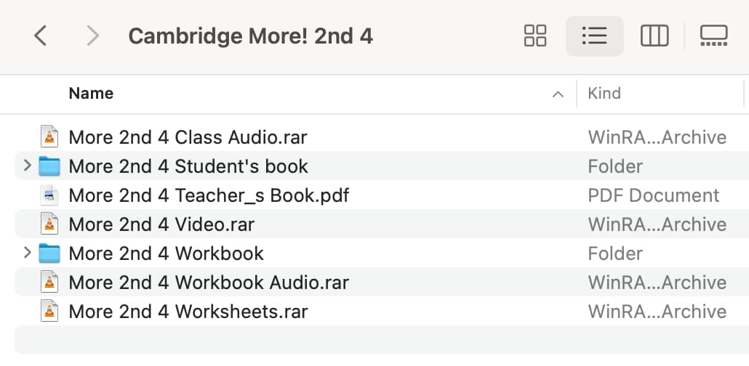This screenshot has height=366, width=749.
Task: Switch to icon grid view
Action: point(535,36)
